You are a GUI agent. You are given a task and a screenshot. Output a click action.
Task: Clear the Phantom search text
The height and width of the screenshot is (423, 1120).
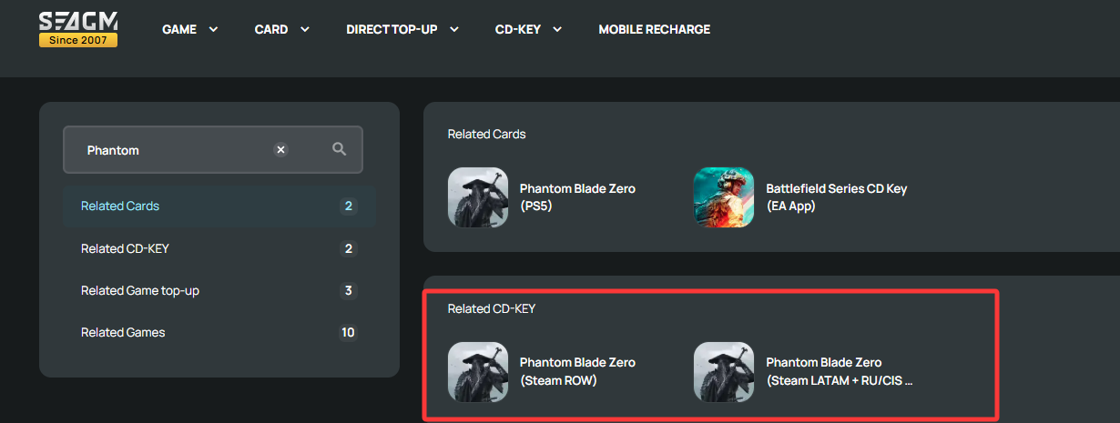(281, 150)
